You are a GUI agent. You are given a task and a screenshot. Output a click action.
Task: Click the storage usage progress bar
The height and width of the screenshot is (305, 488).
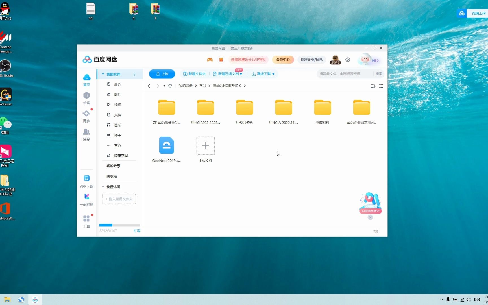coord(120,225)
